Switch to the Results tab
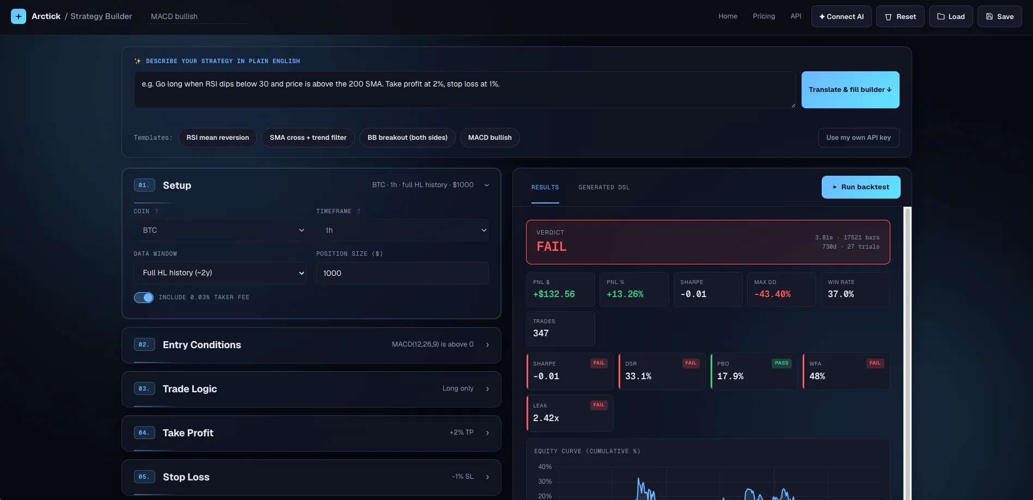Viewport: 1033px width, 500px height. [545, 187]
